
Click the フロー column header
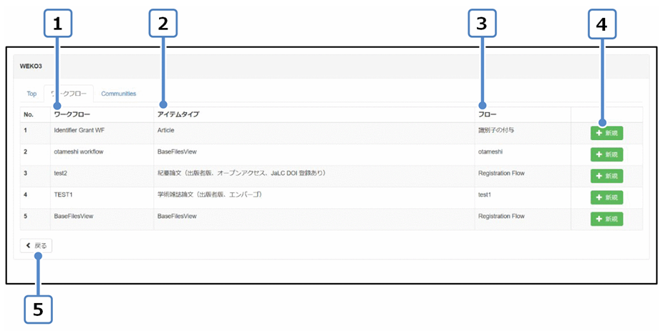(487, 114)
